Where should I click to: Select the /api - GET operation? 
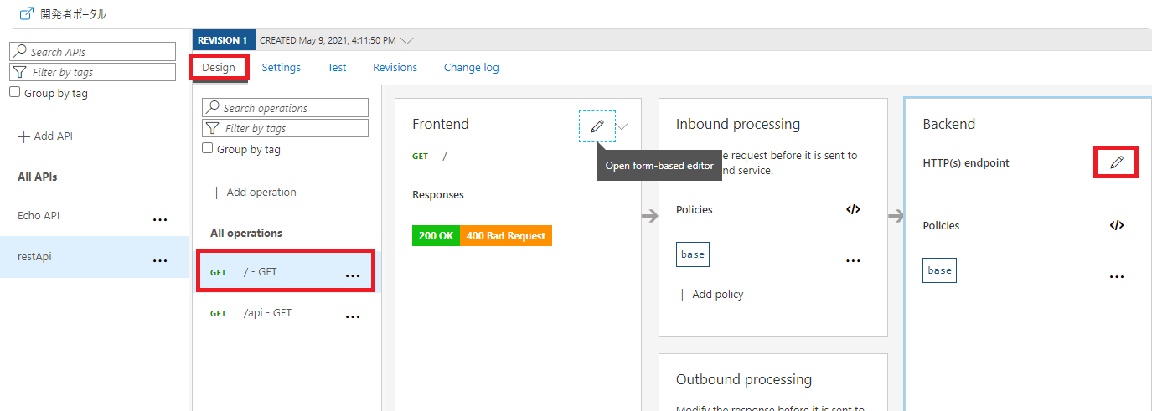286,313
